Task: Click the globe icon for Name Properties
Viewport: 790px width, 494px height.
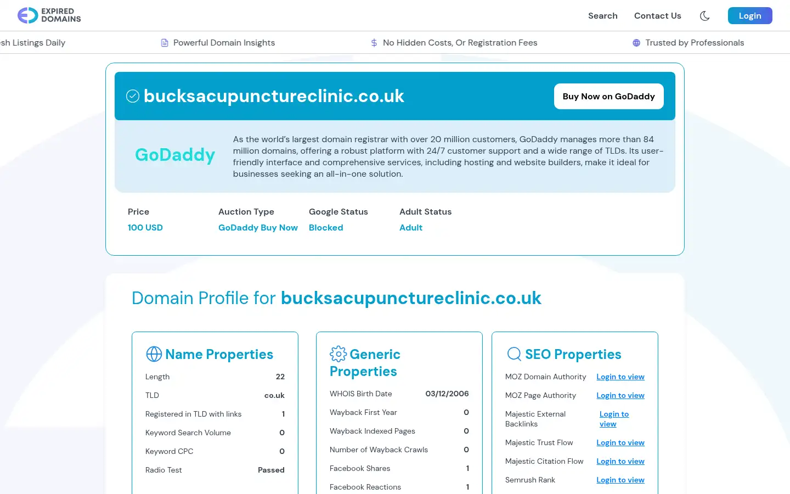Action: click(154, 354)
